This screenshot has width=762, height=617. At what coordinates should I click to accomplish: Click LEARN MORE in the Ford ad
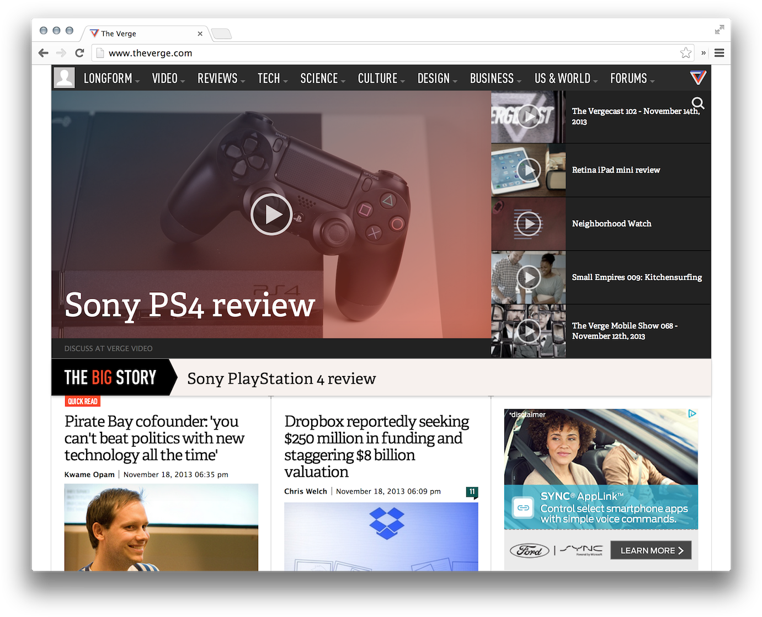tap(651, 550)
